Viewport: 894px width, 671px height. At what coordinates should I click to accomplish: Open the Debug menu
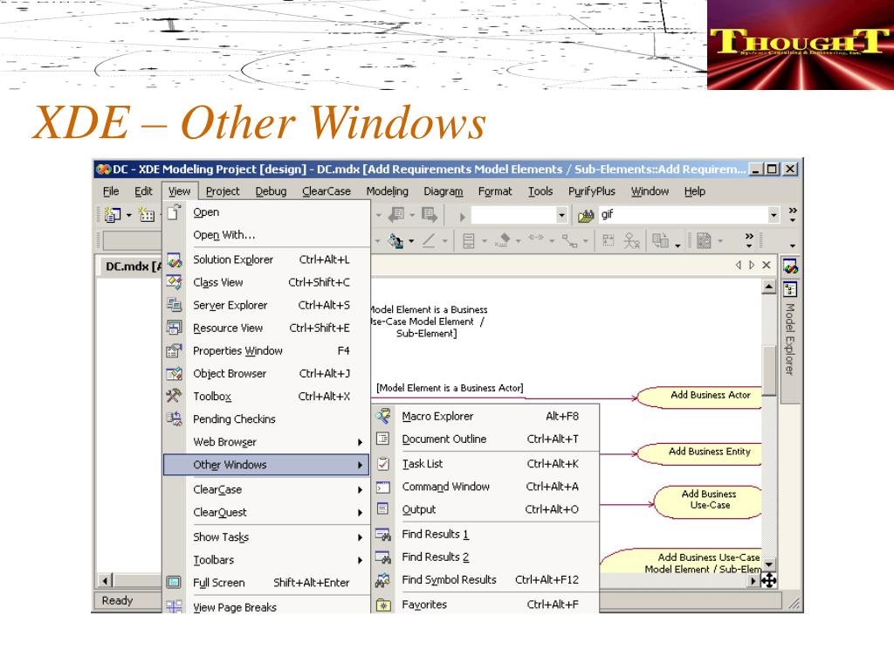(x=271, y=191)
